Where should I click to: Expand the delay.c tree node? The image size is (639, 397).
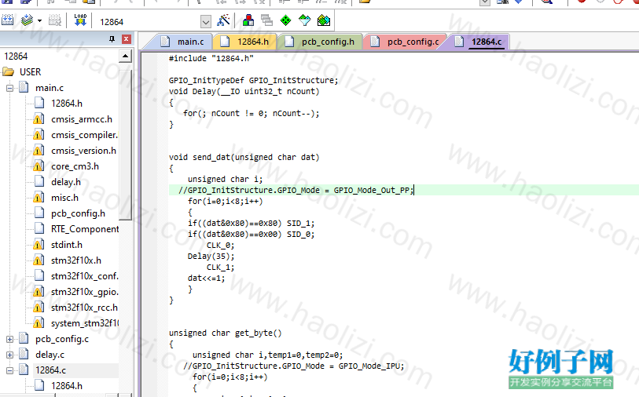point(9,355)
